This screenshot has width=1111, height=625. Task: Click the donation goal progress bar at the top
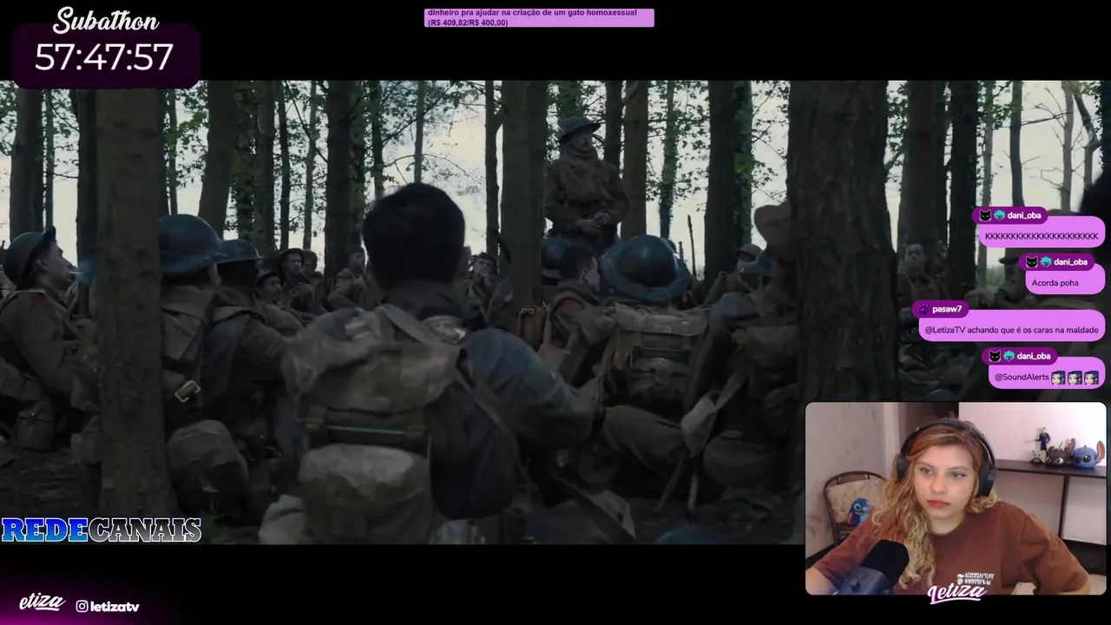click(x=539, y=18)
